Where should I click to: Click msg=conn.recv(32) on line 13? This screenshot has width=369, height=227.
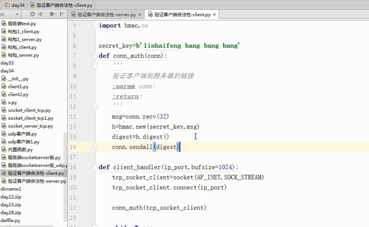click(140, 116)
